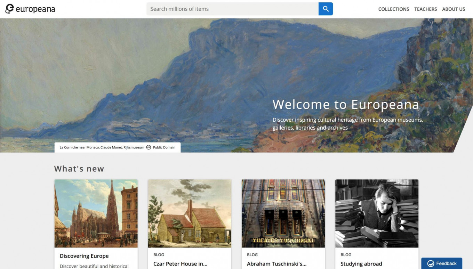The image size is (473, 269).
Task: Click the 'Discovering Europe' card title
Action: pos(84,256)
